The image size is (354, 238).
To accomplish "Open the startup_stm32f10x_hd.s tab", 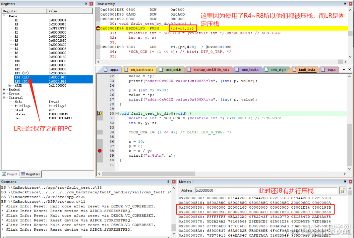I will tap(208, 70).
